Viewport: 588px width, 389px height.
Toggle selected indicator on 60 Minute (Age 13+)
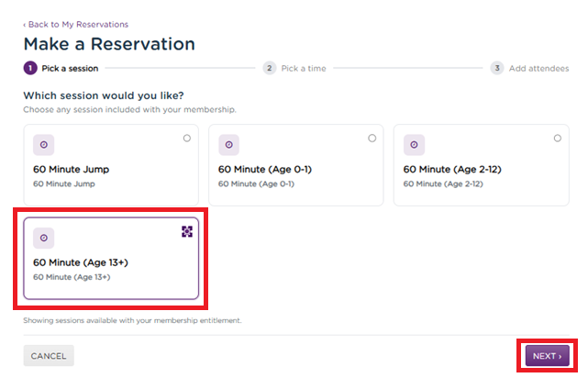point(187,231)
